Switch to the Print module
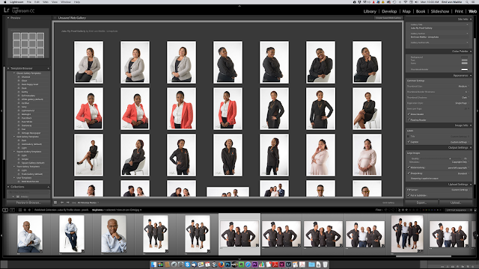 click(459, 11)
